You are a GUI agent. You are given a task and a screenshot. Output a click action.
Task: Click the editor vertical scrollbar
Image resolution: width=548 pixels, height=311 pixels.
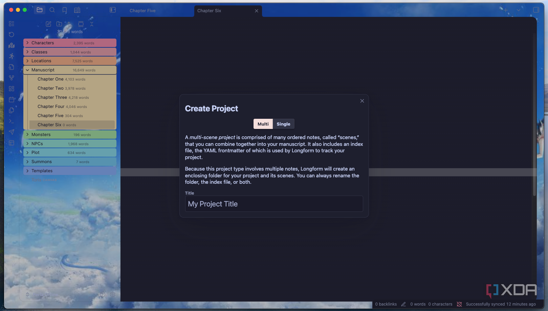point(534,115)
